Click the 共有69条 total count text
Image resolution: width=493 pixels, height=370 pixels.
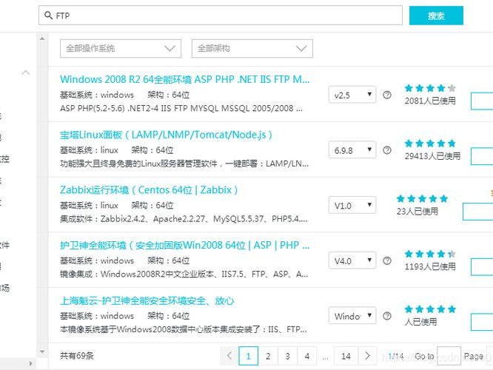pyautogui.click(x=77, y=355)
